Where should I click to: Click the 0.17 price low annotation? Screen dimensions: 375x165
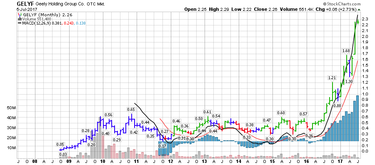click(x=162, y=146)
